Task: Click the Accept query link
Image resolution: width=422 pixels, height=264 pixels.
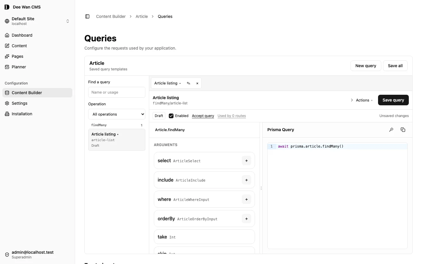Action: pos(203,116)
